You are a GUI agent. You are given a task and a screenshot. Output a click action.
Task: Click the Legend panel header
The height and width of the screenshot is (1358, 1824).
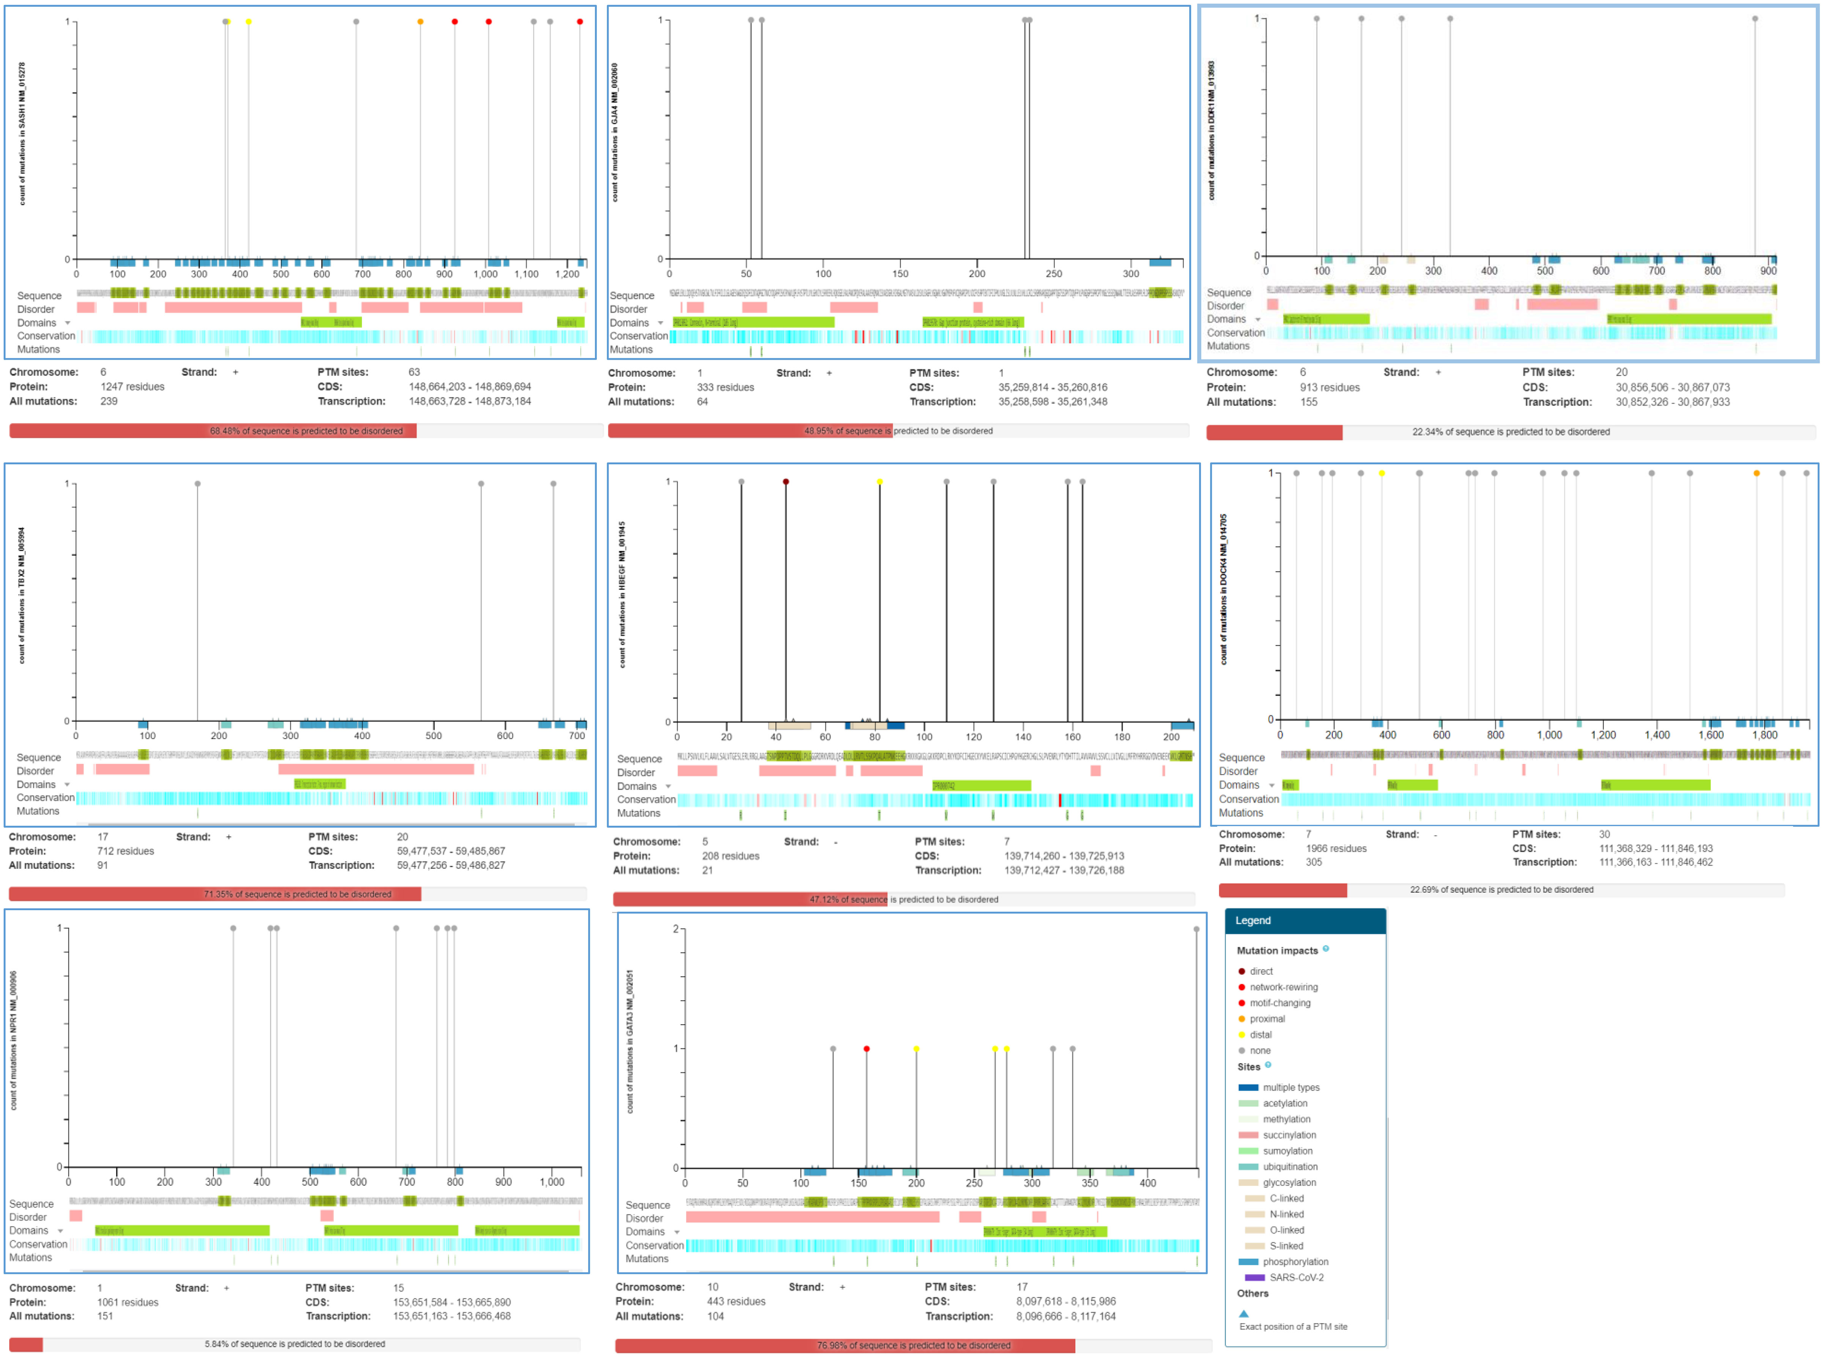(1305, 921)
